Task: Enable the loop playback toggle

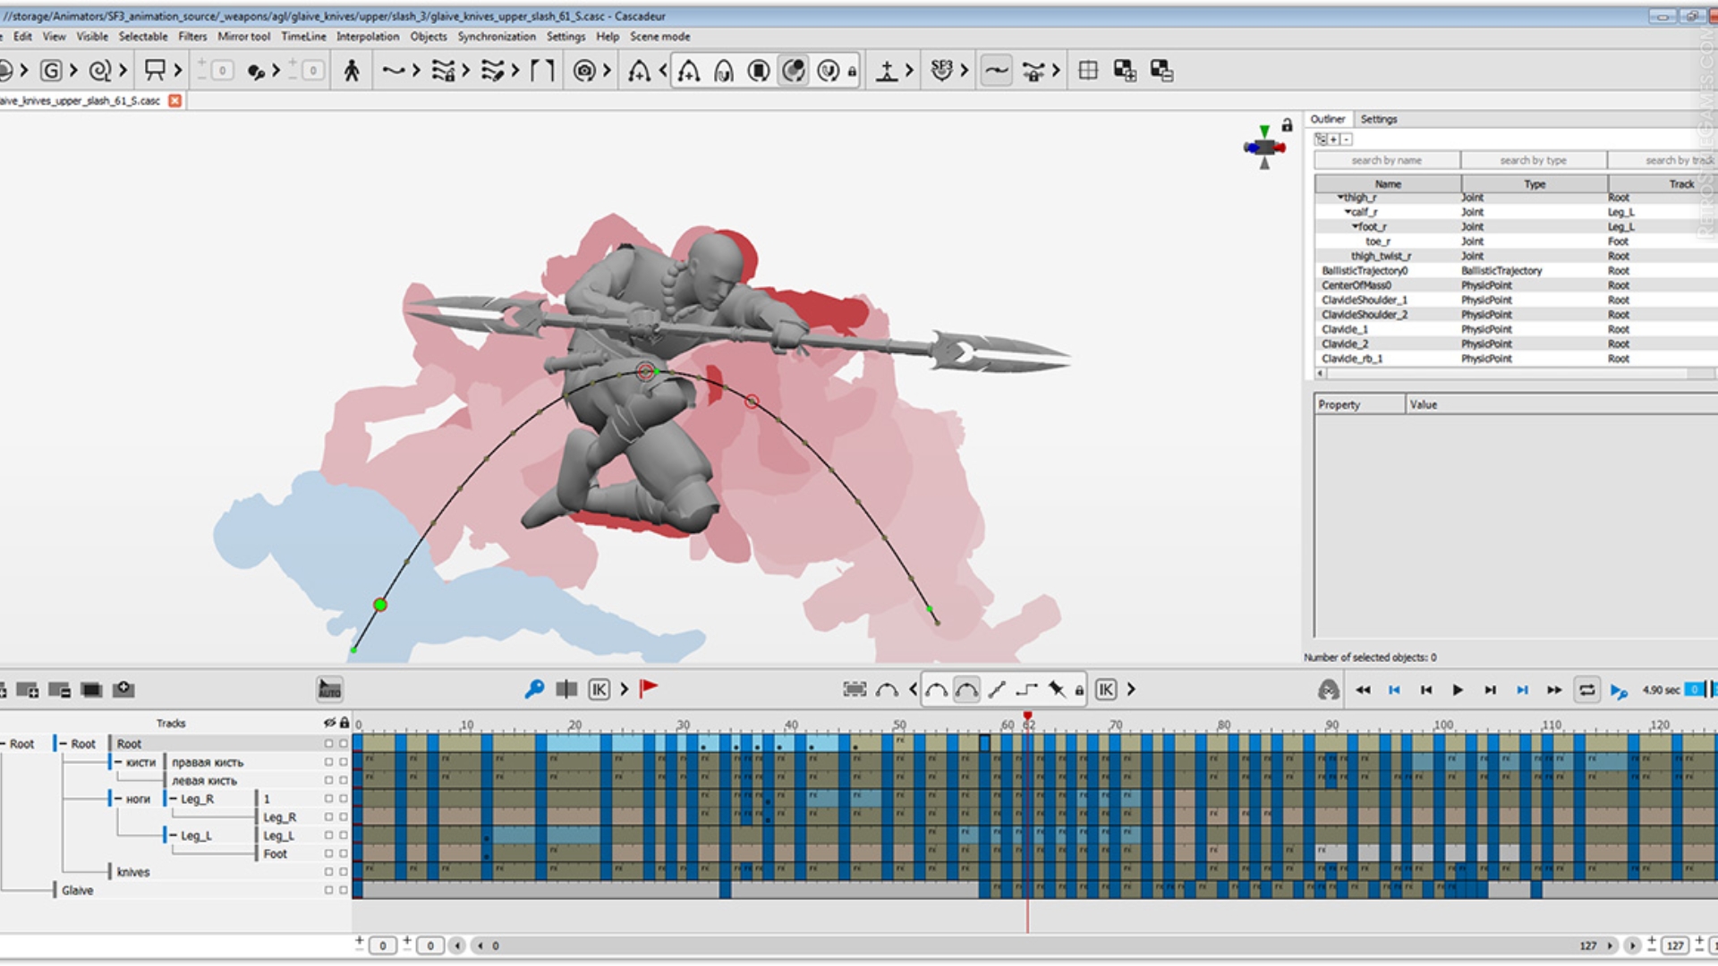Action: [1586, 690]
